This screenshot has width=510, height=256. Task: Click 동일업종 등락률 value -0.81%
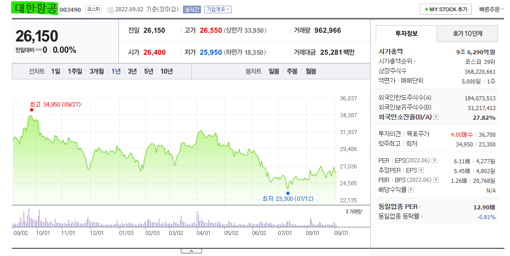click(486, 217)
